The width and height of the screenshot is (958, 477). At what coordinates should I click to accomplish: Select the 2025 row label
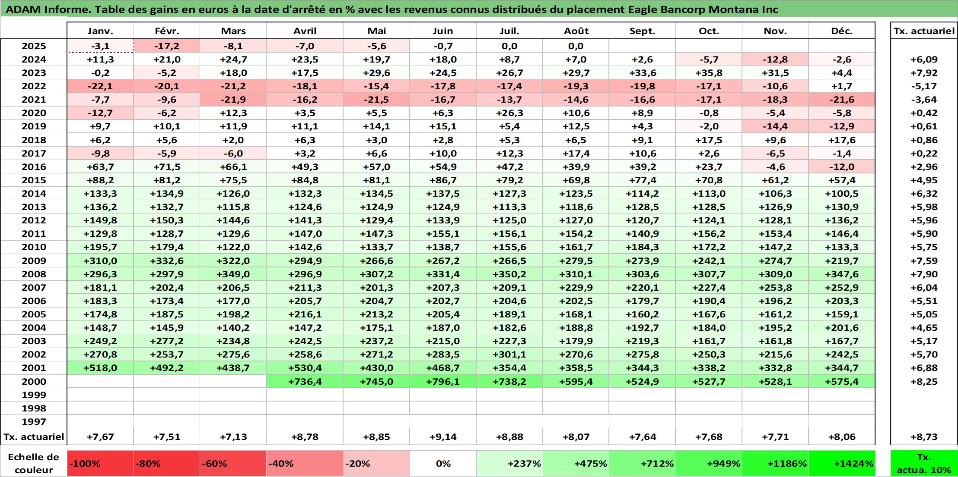(34, 46)
